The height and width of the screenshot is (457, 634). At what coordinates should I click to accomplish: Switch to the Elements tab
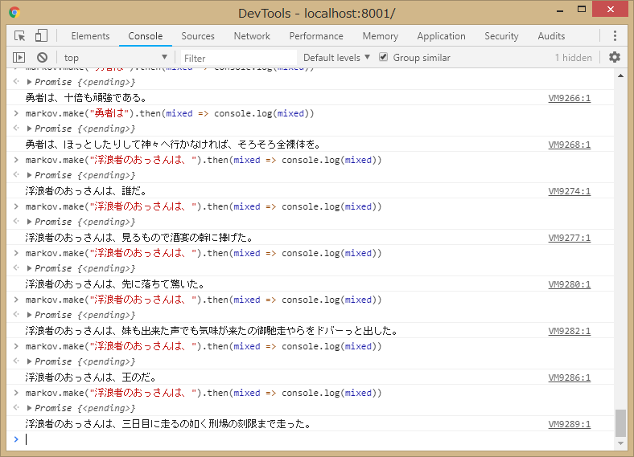click(90, 36)
